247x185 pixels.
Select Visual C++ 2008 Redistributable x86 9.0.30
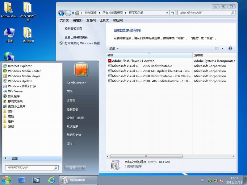149,76
